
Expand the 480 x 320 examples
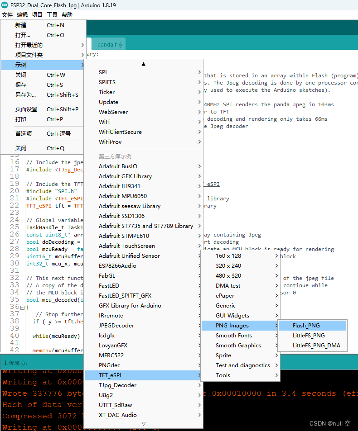[241, 276]
